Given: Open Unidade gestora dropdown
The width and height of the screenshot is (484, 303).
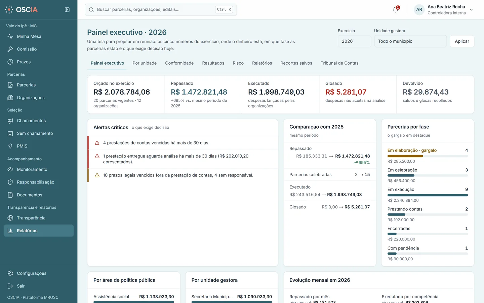Looking at the screenshot, I should pyautogui.click(x=410, y=41).
